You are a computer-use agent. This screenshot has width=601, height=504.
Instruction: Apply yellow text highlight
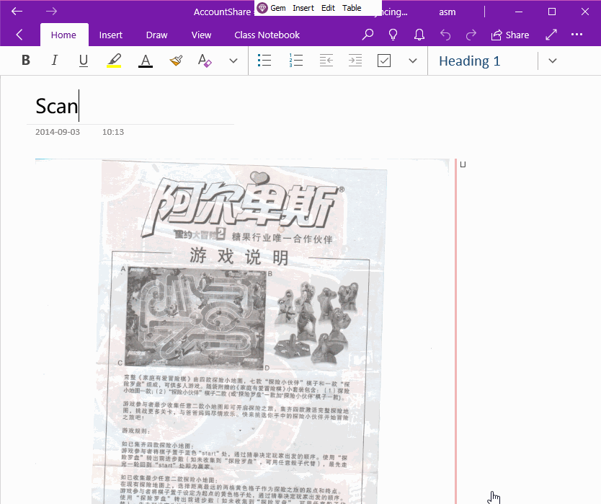tap(114, 61)
